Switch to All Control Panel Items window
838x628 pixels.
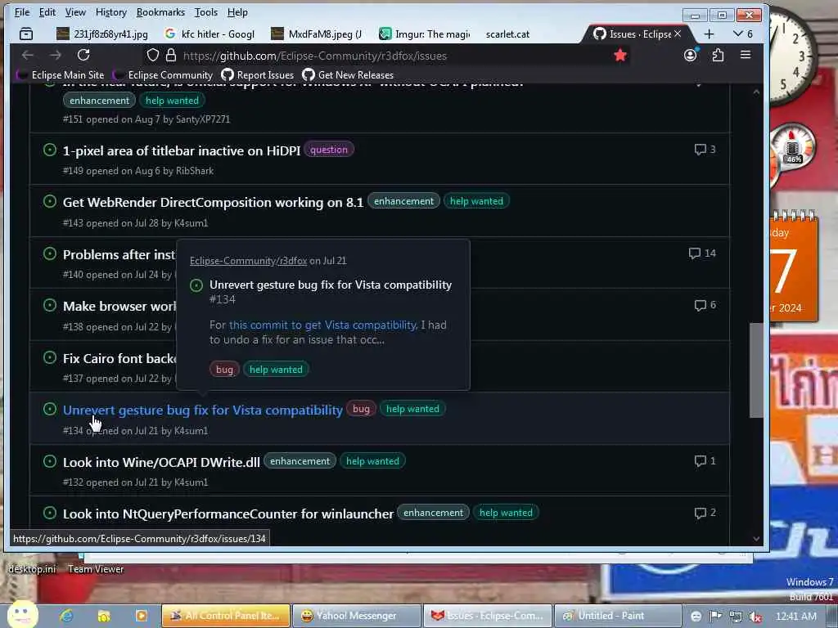coord(226,616)
